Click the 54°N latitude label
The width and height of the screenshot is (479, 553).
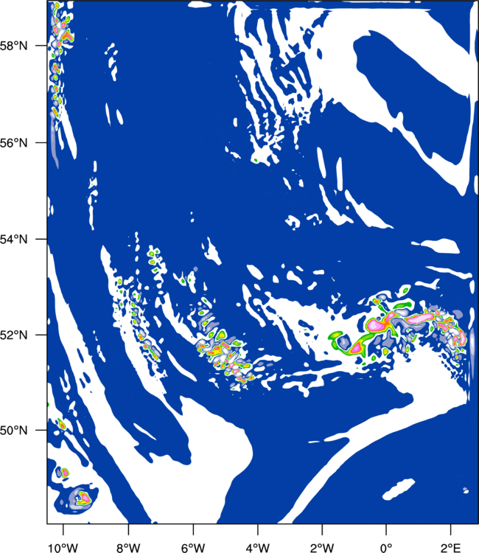(x=14, y=239)
